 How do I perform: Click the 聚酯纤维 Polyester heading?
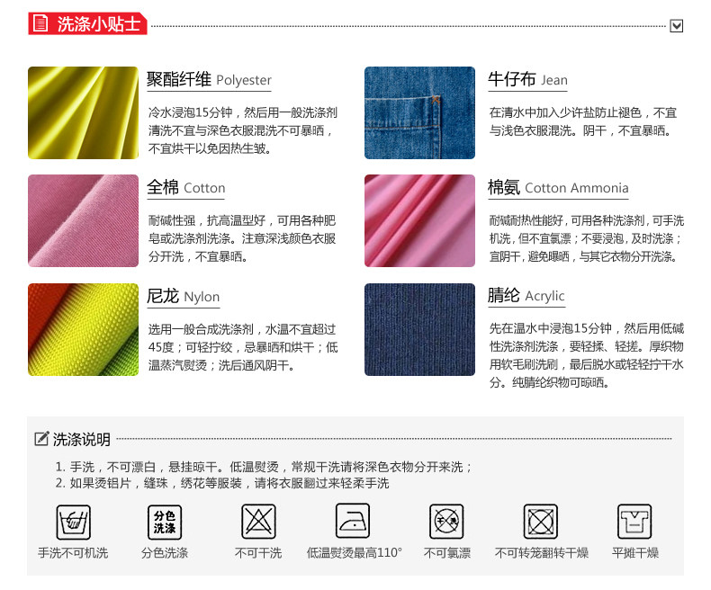(x=209, y=80)
